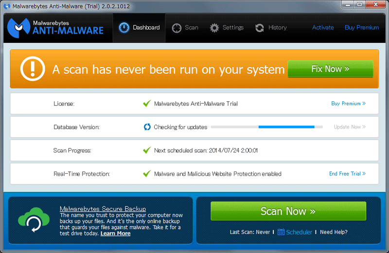Click the 'Last Scan: Never' text
The height and width of the screenshot is (253, 389).
click(250, 232)
